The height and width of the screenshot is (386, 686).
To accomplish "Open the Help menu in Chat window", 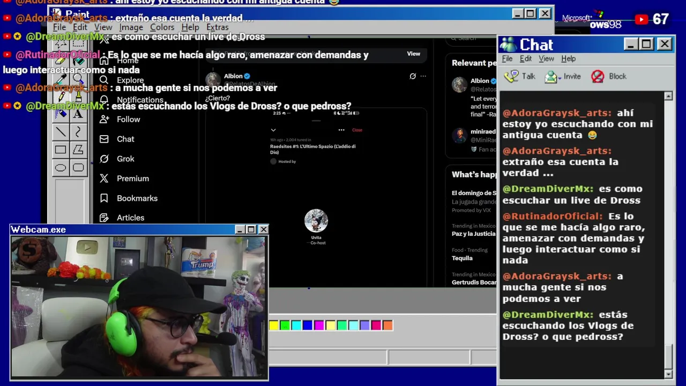I will [x=568, y=58].
